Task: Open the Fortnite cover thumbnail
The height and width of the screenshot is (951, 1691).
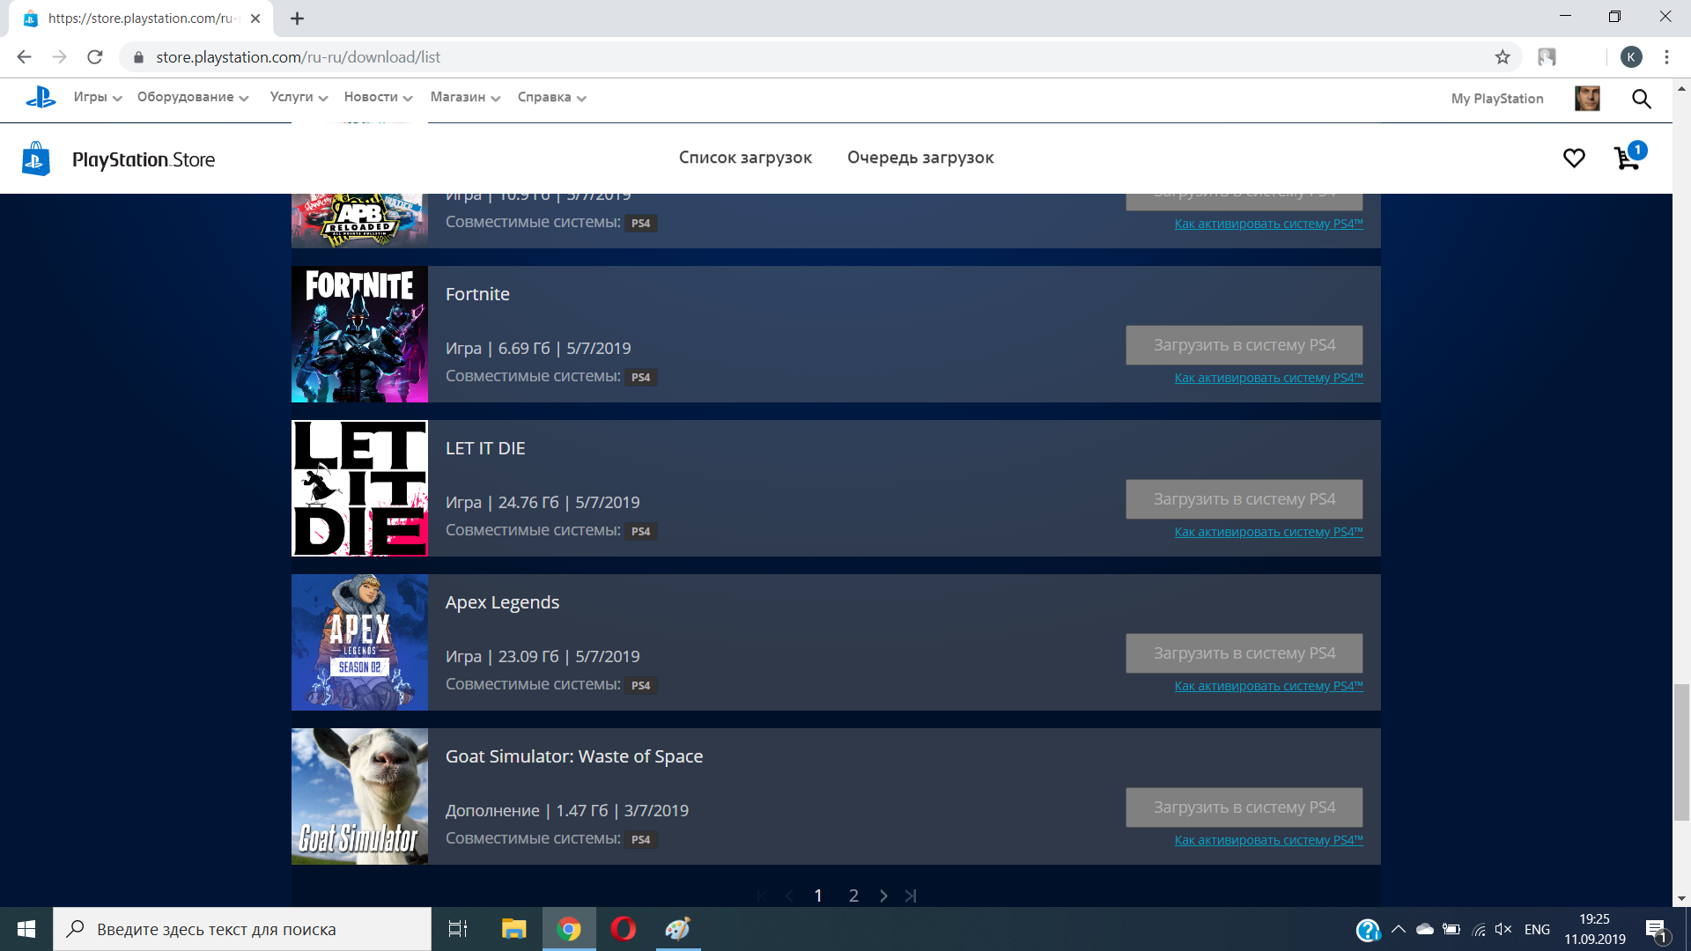Action: [359, 335]
